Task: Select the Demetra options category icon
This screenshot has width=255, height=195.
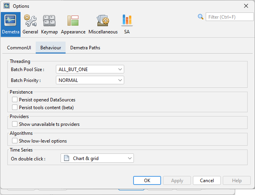Action: 10,24
